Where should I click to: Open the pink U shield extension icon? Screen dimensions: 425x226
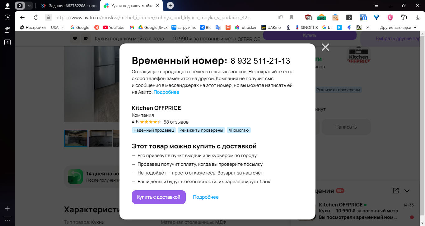point(390,17)
